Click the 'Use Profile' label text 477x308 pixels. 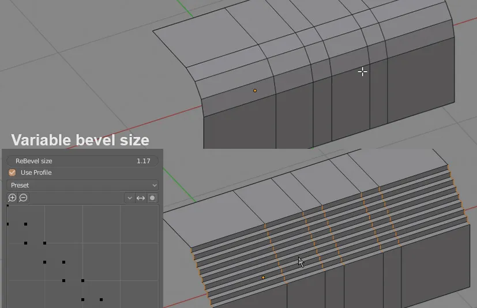36,172
